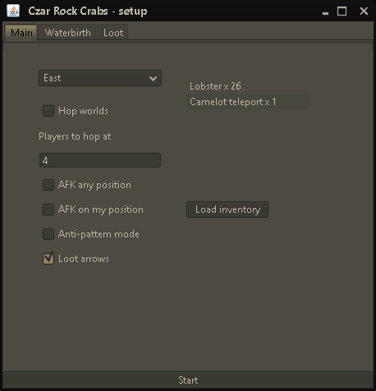Close the Czar Rock Crabs setup window
Screen dimensions: 376x391
(x=364, y=11)
